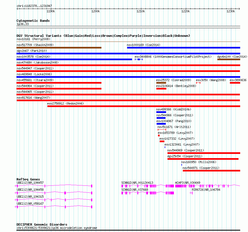Viewport: 248px width, 232px height.
Task: Click the esv1653789 (Levy2007) small red square
Action: click(159, 136)
